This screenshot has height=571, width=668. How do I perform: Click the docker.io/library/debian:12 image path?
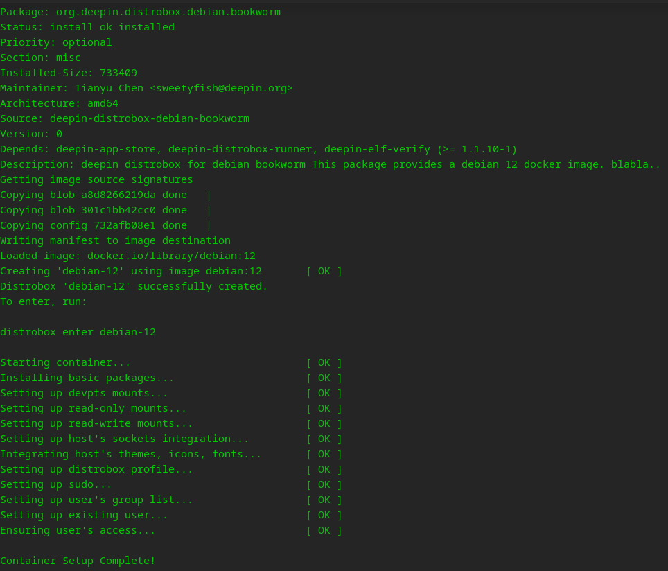(171, 256)
